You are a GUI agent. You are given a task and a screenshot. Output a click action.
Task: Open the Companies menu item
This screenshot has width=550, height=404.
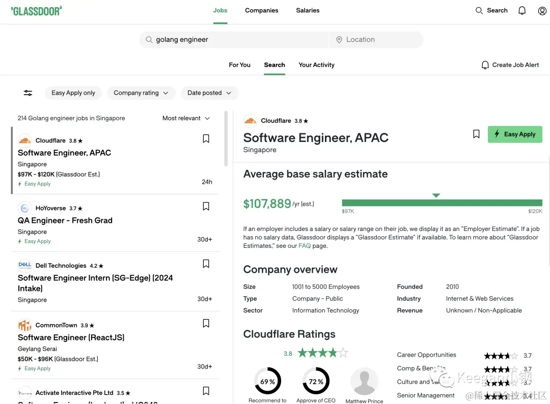pyautogui.click(x=262, y=11)
